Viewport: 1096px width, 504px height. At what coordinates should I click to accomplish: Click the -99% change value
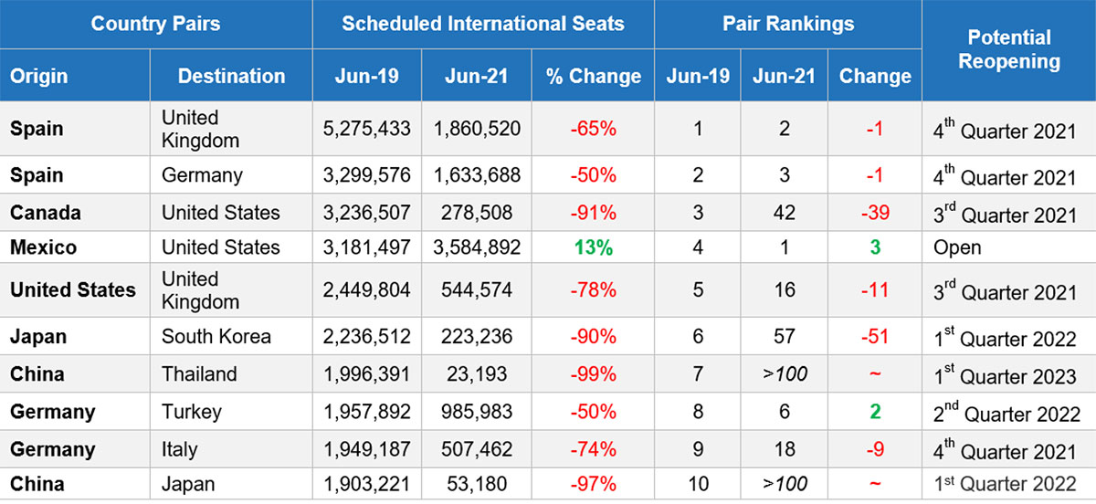[593, 373]
